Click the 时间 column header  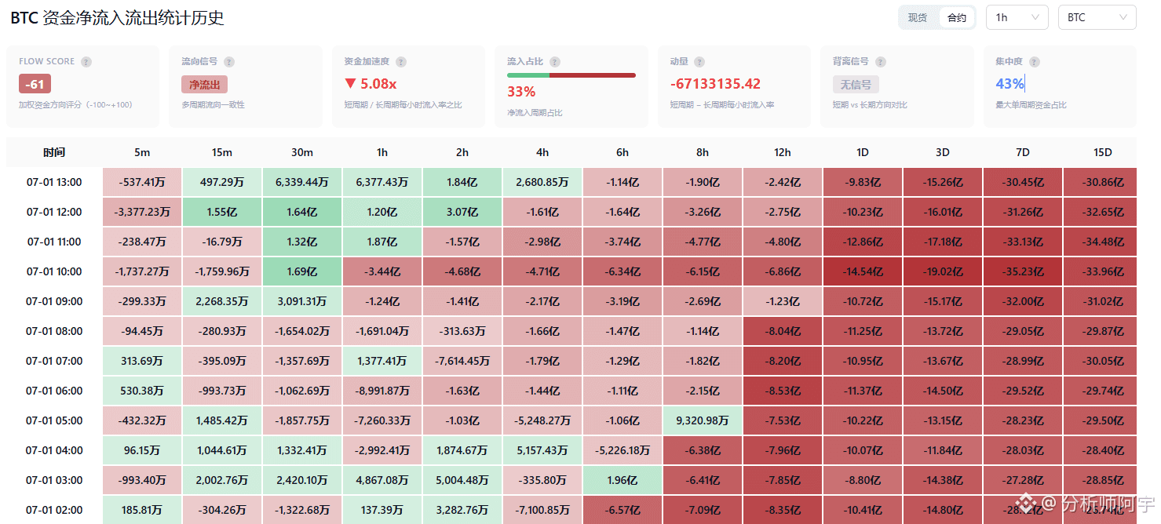pyautogui.click(x=54, y=152)
